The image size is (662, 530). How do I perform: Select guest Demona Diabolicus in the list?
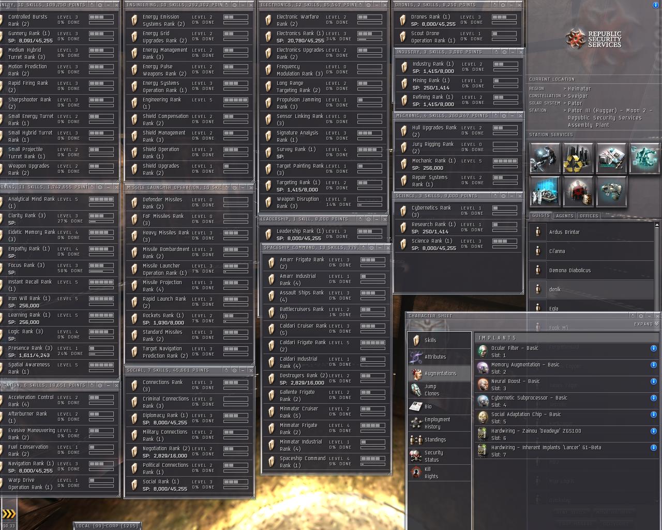coord(591,270)
